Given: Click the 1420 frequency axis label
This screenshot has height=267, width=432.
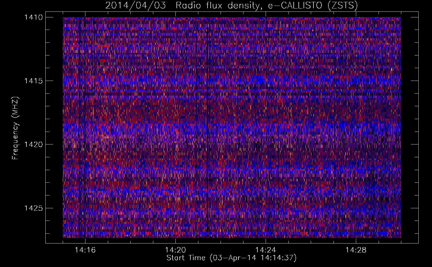Looking at the screenshot, I should [33, 144].
